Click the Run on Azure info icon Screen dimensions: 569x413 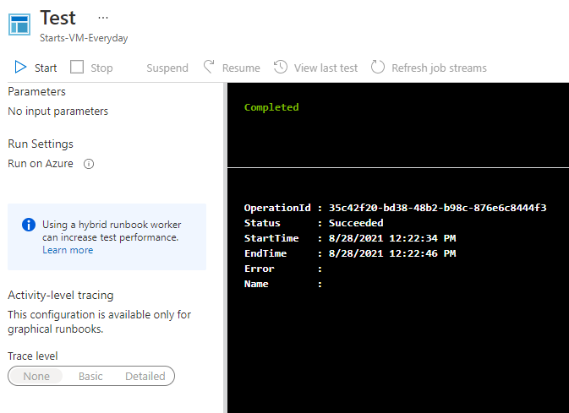89,164
